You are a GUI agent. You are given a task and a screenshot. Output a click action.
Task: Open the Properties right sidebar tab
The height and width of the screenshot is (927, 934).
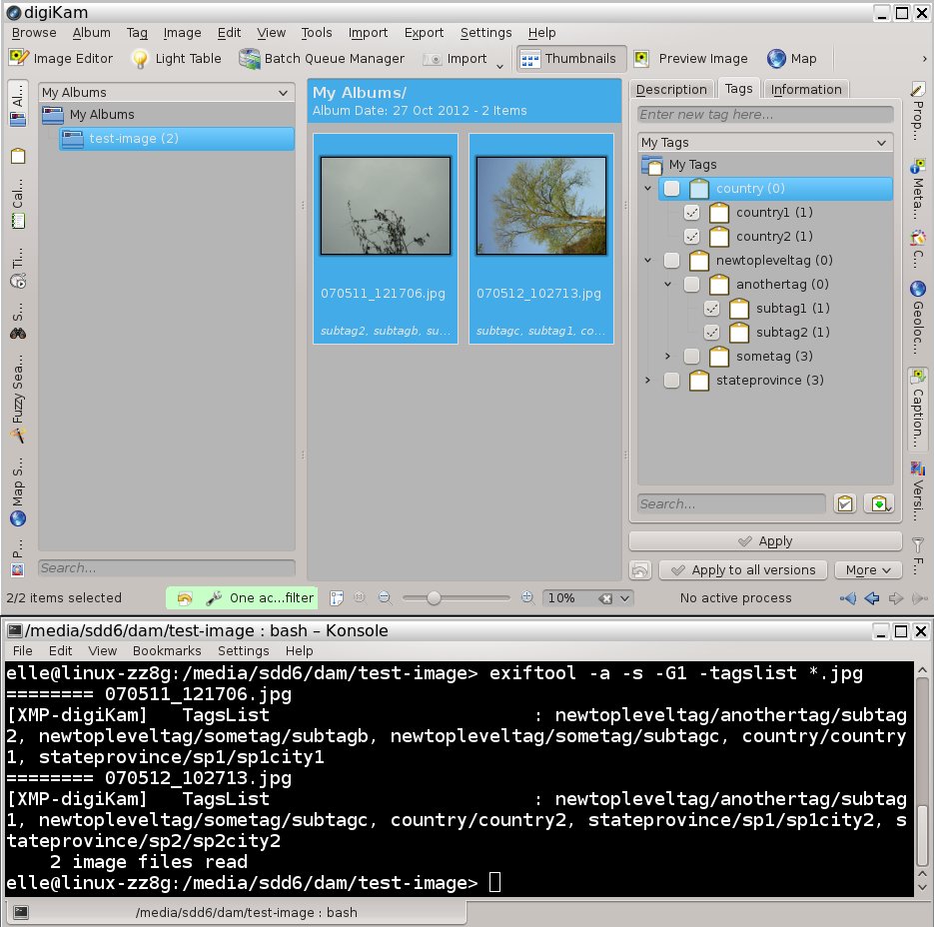click(917, 112)
